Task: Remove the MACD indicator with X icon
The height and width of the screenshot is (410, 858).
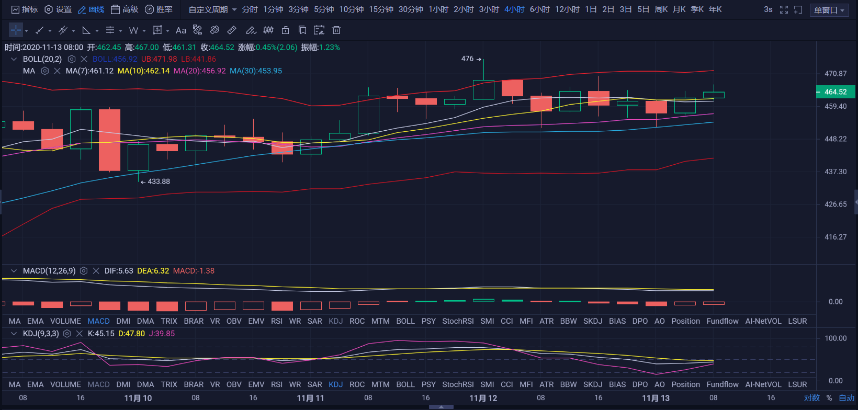Action: [x=96, y=271]
